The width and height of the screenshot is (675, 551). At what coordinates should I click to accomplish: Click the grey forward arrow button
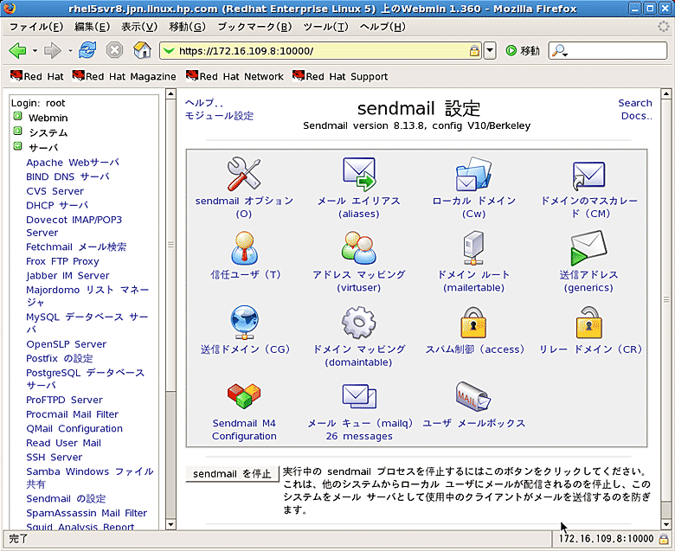(x=53, y=51)
